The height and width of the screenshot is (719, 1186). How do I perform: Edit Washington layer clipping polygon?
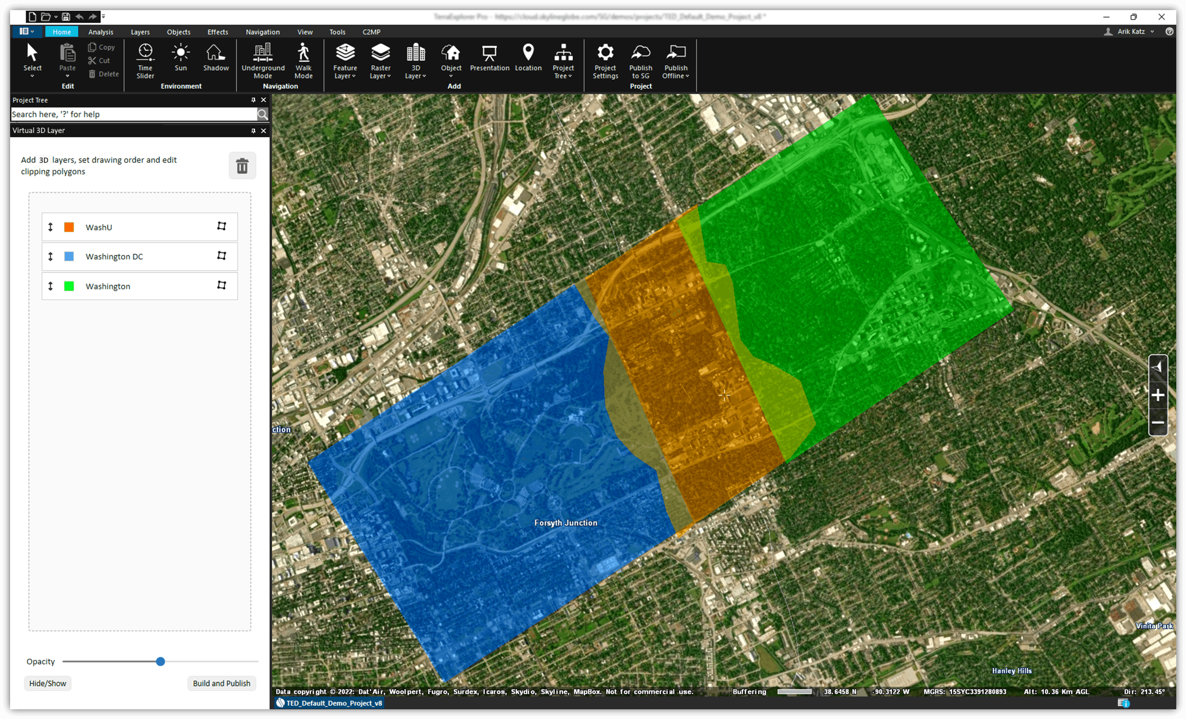221,286
